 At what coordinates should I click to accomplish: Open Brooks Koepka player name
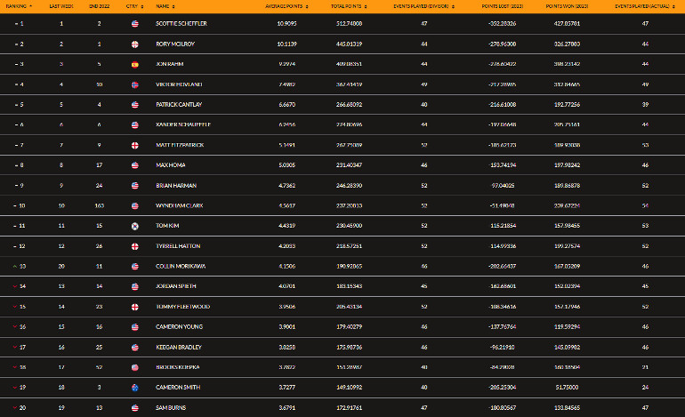tap(177, 367)
